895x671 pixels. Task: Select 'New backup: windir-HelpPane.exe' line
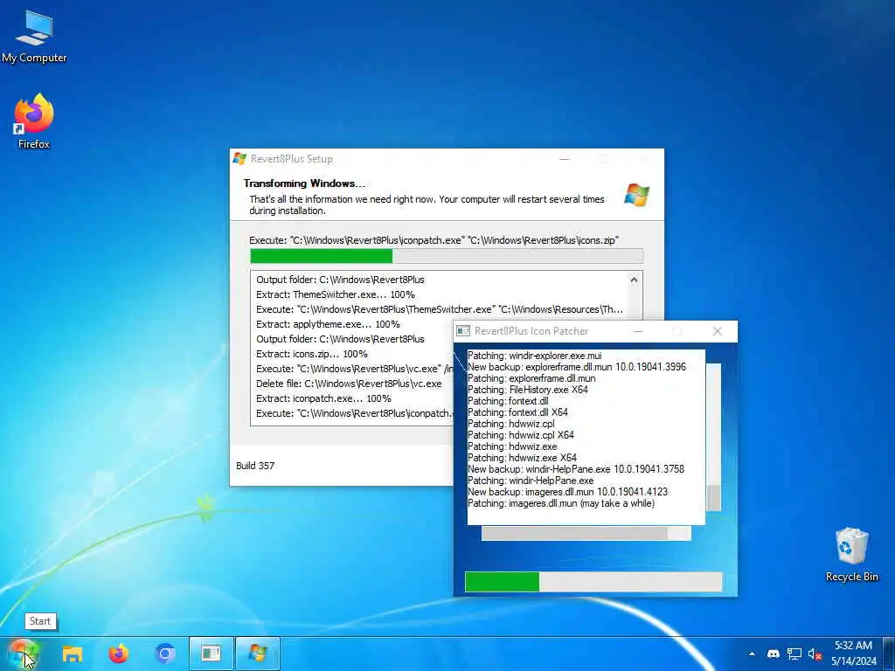(x=576, y=469)
